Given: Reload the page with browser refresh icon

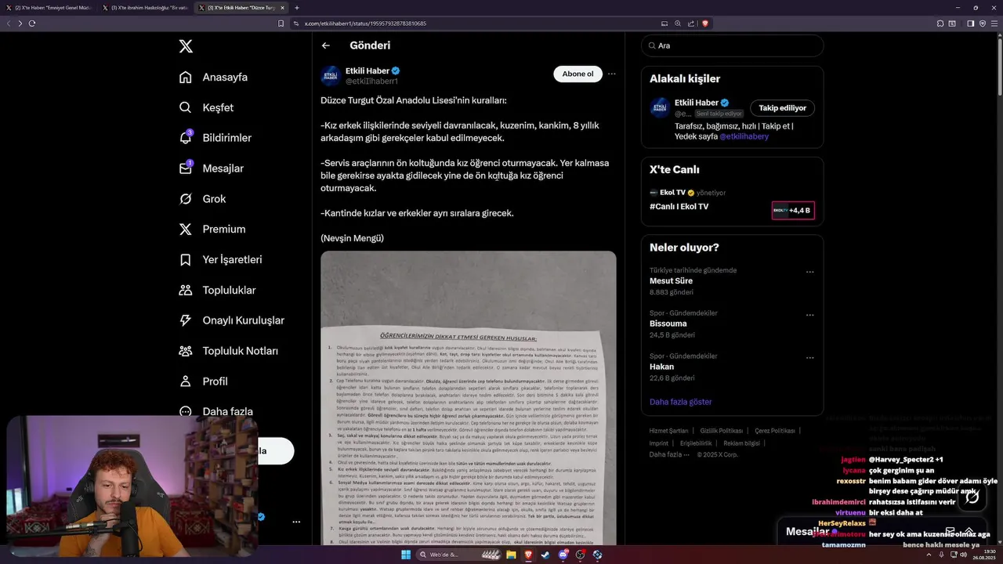Looking at the screenshot, I should [x=32, y=23].
